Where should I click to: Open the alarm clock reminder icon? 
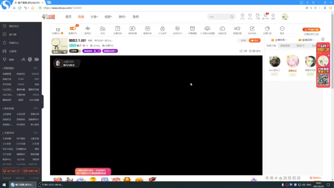(193, 28)
